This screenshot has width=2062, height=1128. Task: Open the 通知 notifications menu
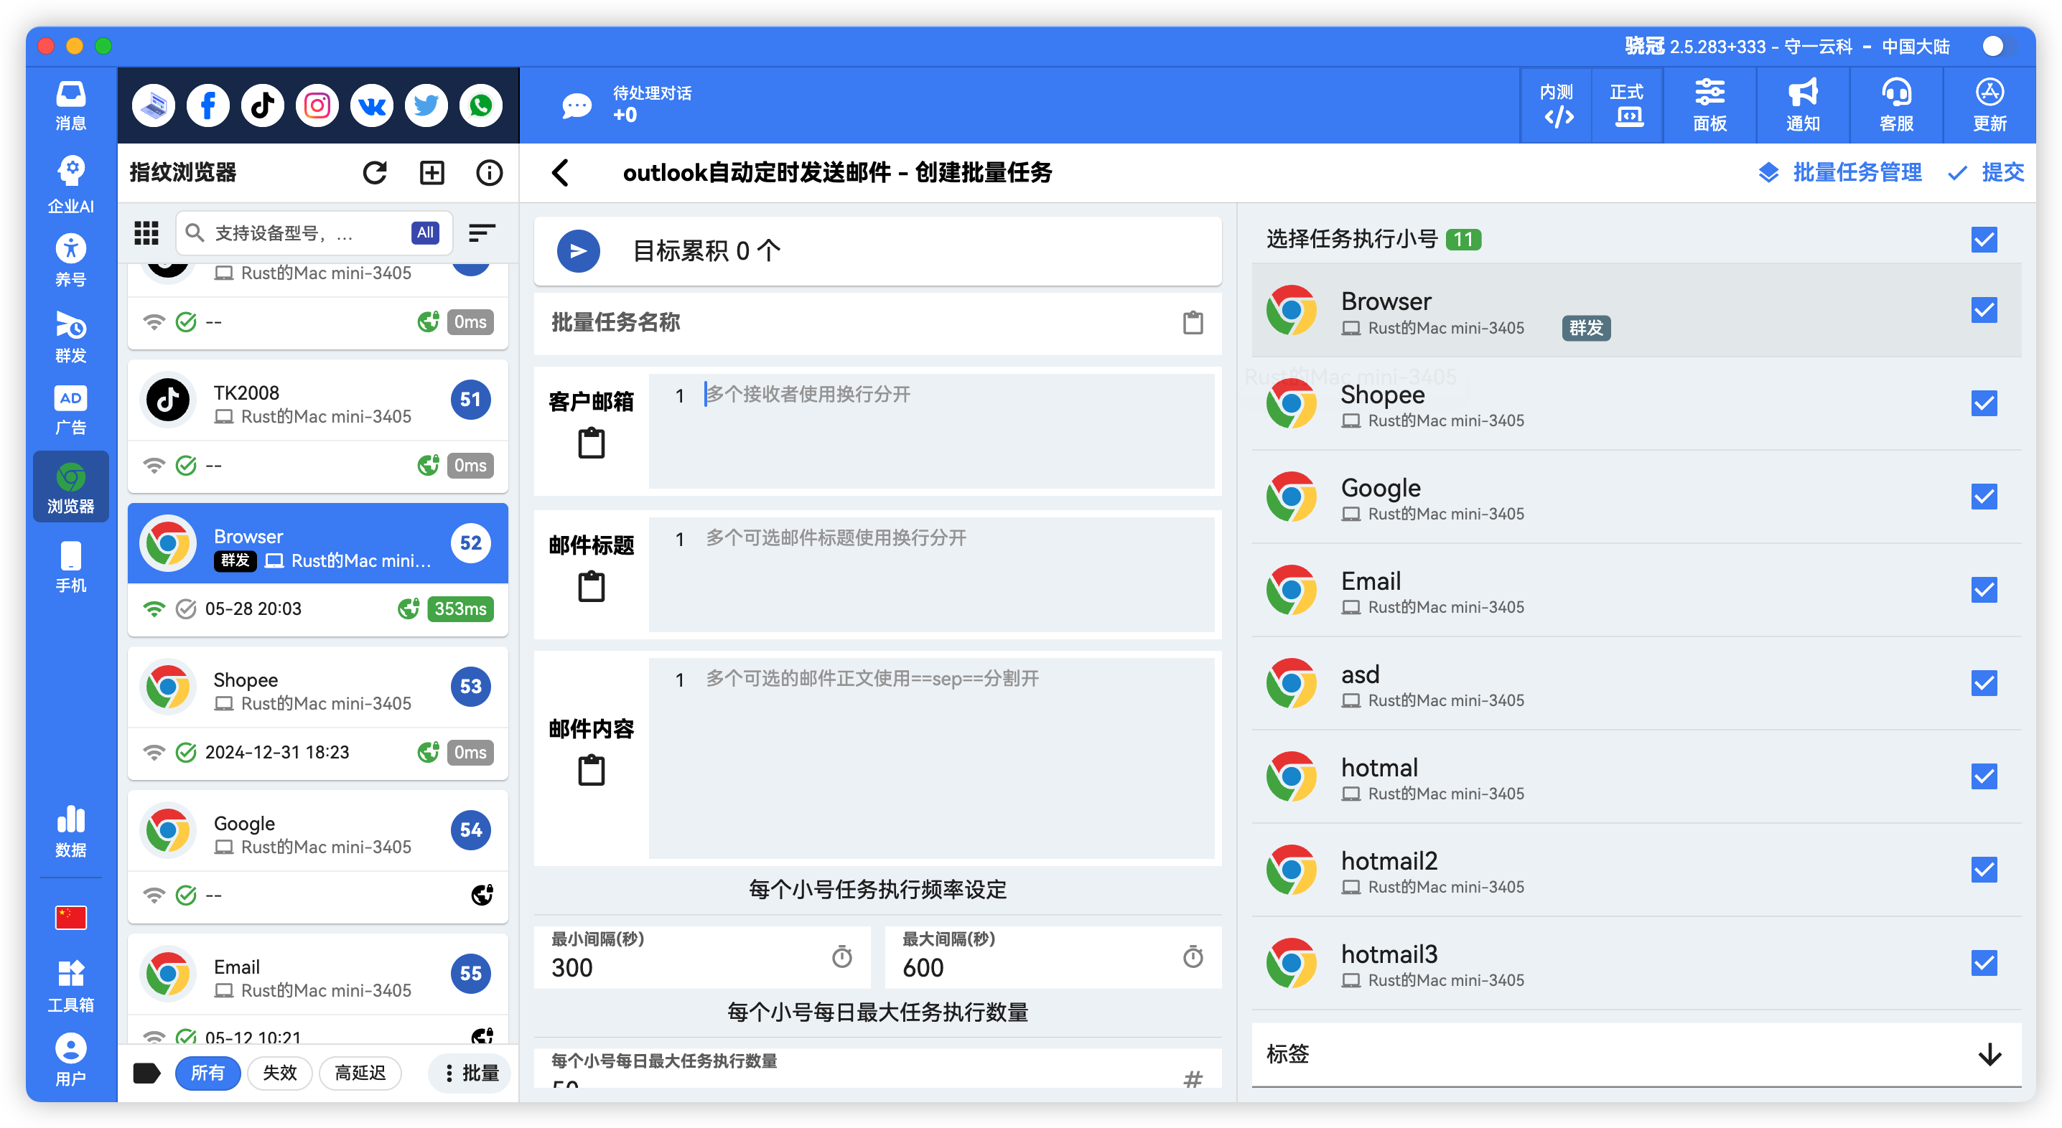[1803, 105]
